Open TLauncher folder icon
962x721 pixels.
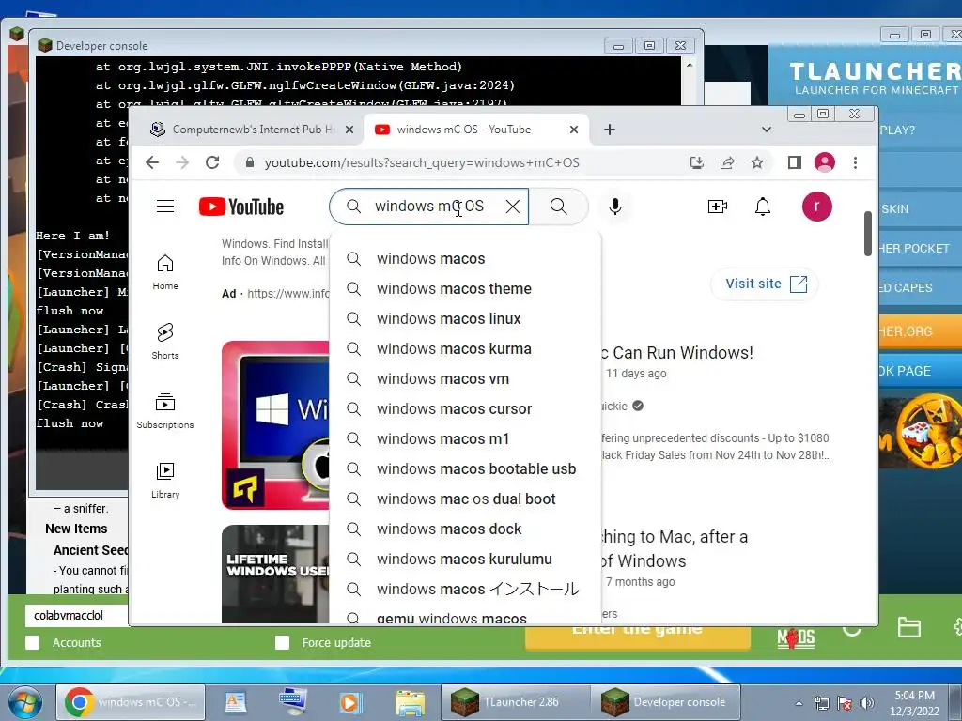point(908,627)
